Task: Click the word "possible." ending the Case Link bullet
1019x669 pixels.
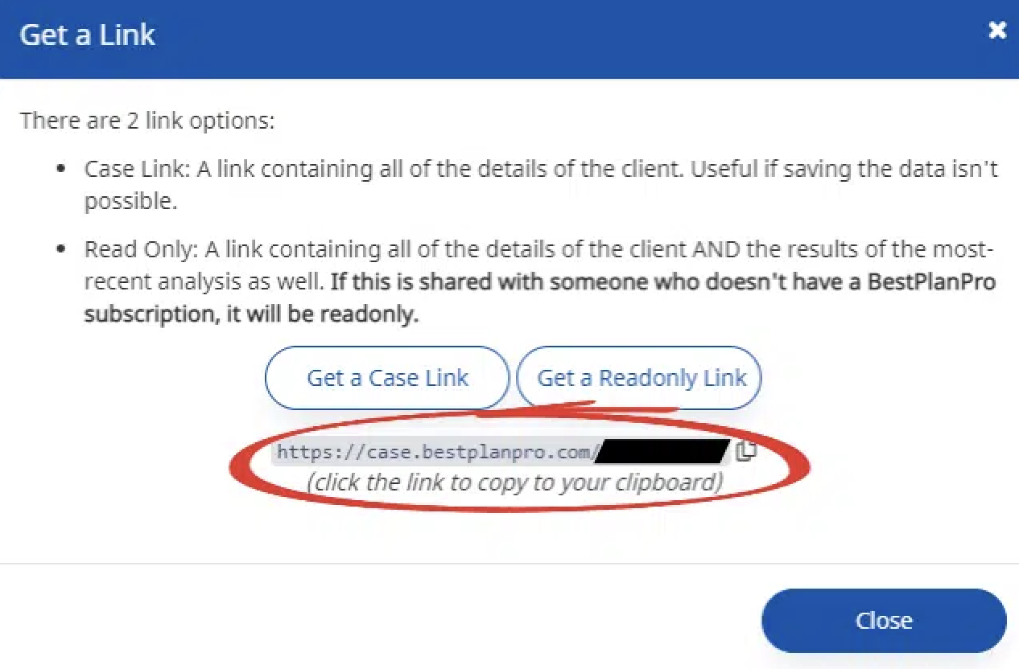Action: [130, 201]
